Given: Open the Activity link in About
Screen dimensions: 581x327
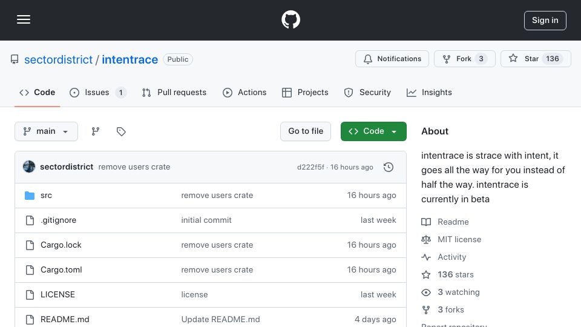Looking at the screenshot, I should click(x=451, y=257).
